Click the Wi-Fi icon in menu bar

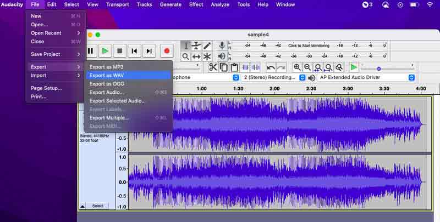coord(430,4)
